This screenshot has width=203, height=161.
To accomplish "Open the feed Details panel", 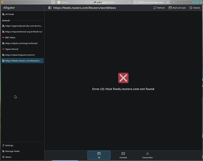I will pos(195,8).
